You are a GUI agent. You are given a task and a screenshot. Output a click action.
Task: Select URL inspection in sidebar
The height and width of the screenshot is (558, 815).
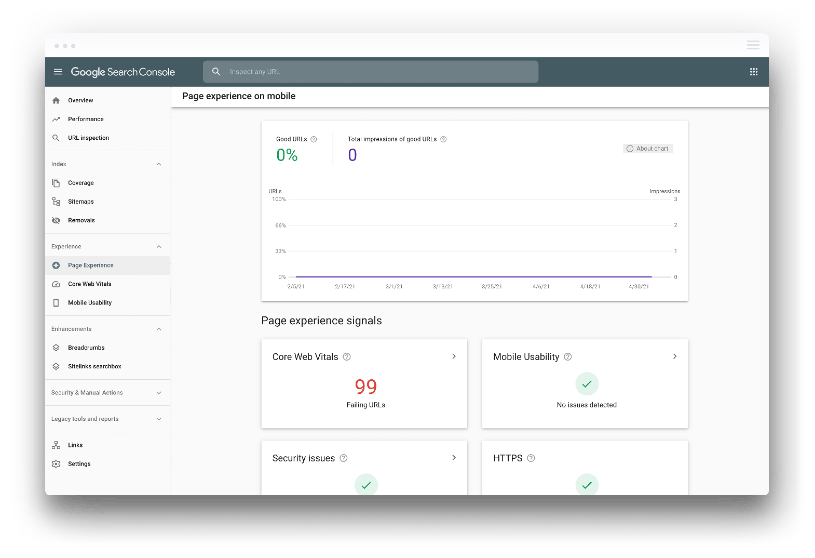coord(108,138)
